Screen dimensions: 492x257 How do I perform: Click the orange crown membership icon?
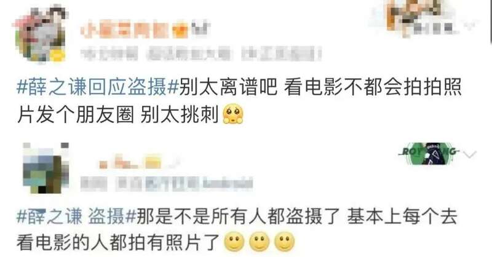pyautogui.click(x=181, y=30)
